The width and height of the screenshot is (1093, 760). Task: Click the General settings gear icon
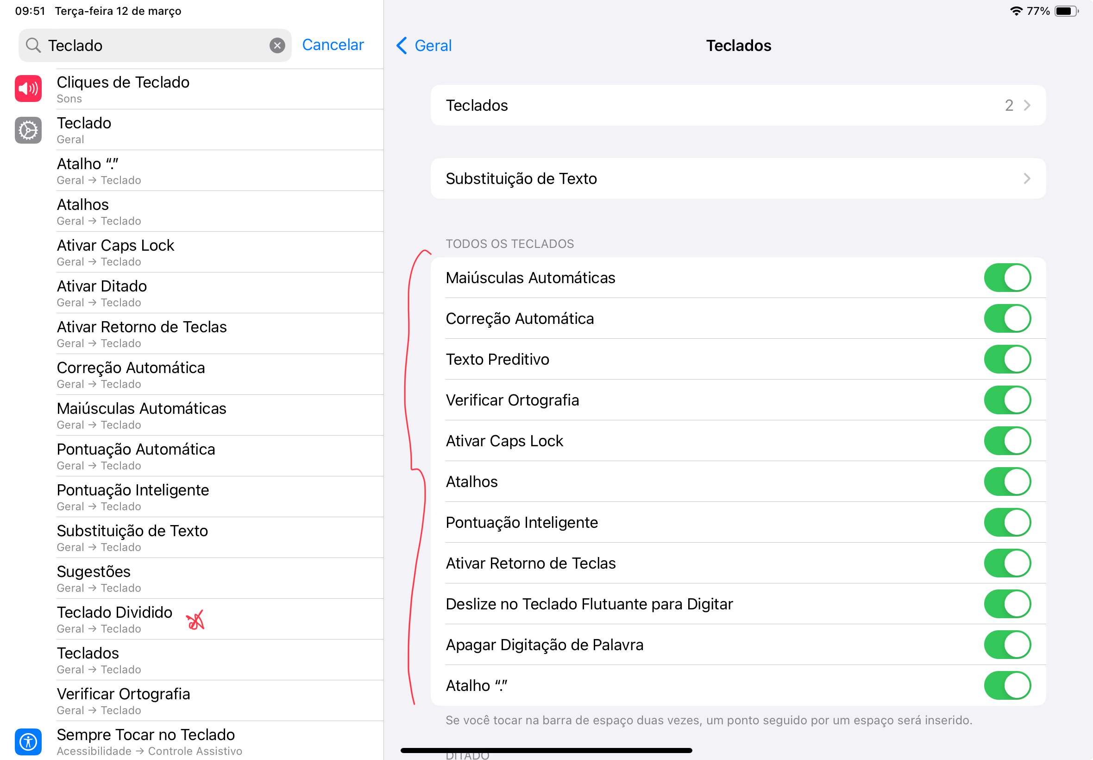28,130
